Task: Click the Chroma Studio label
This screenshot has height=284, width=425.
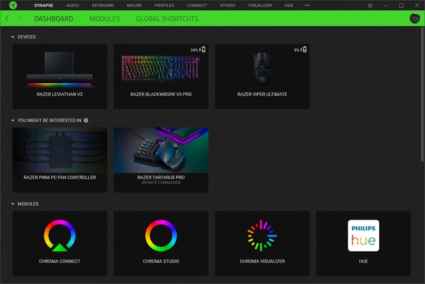Action: point(161,261)
